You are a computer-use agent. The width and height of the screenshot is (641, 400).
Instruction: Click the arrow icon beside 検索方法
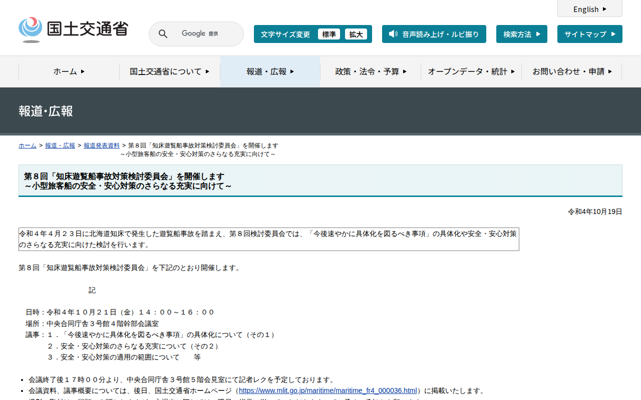click(538, 34)
